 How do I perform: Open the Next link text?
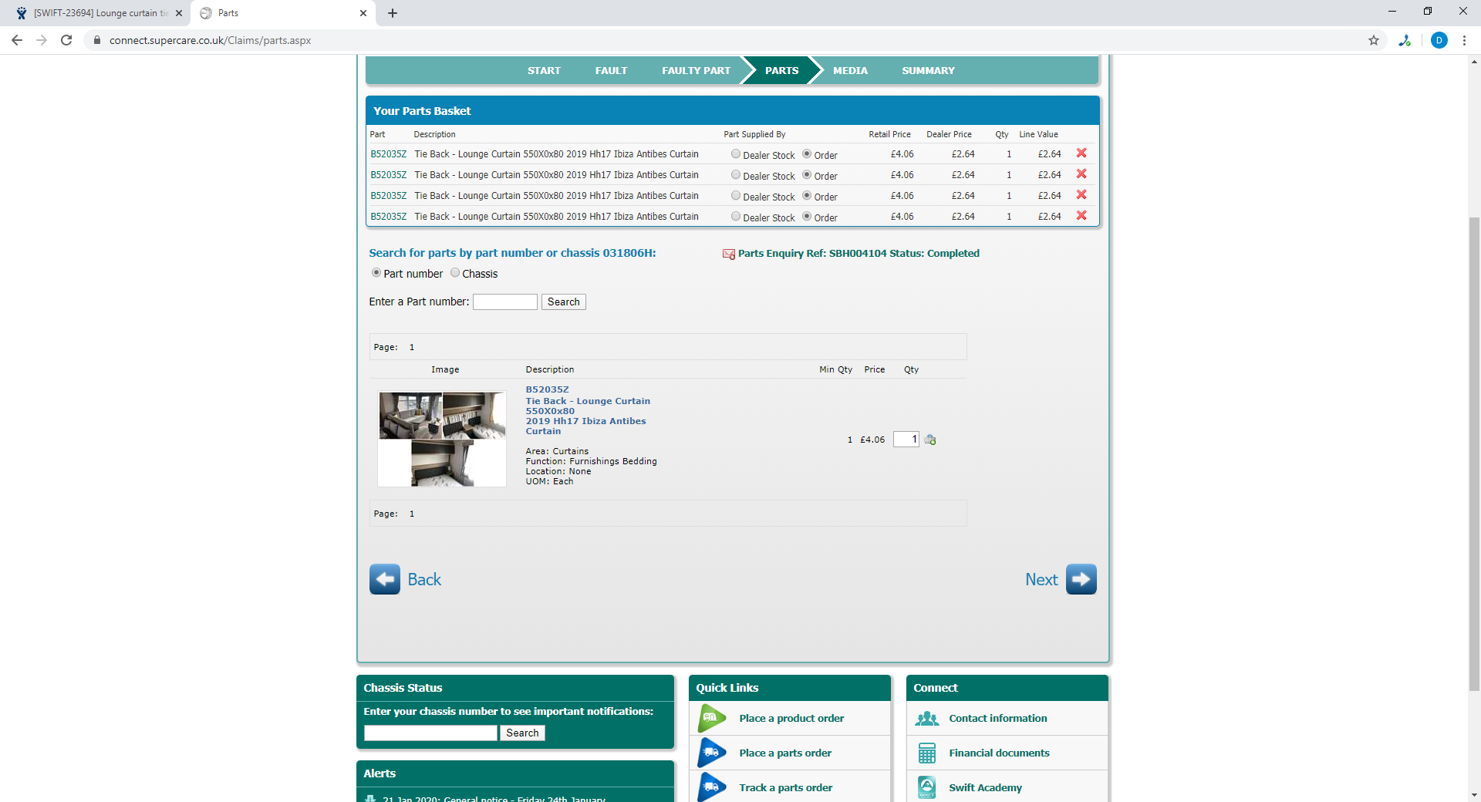tap(1041, 579)
